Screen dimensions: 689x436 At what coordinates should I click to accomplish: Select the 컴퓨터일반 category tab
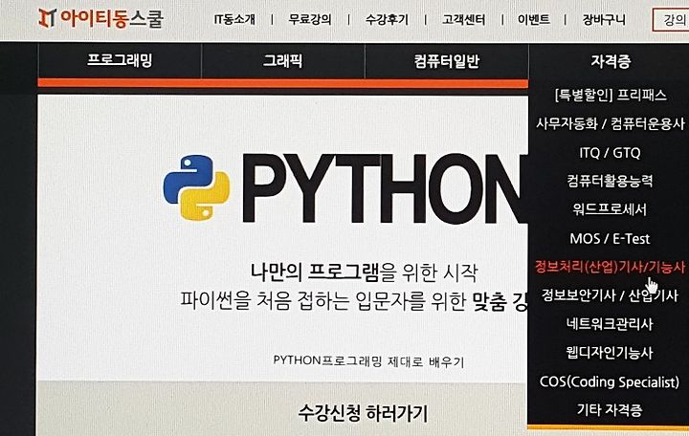[x=446, y=60]
